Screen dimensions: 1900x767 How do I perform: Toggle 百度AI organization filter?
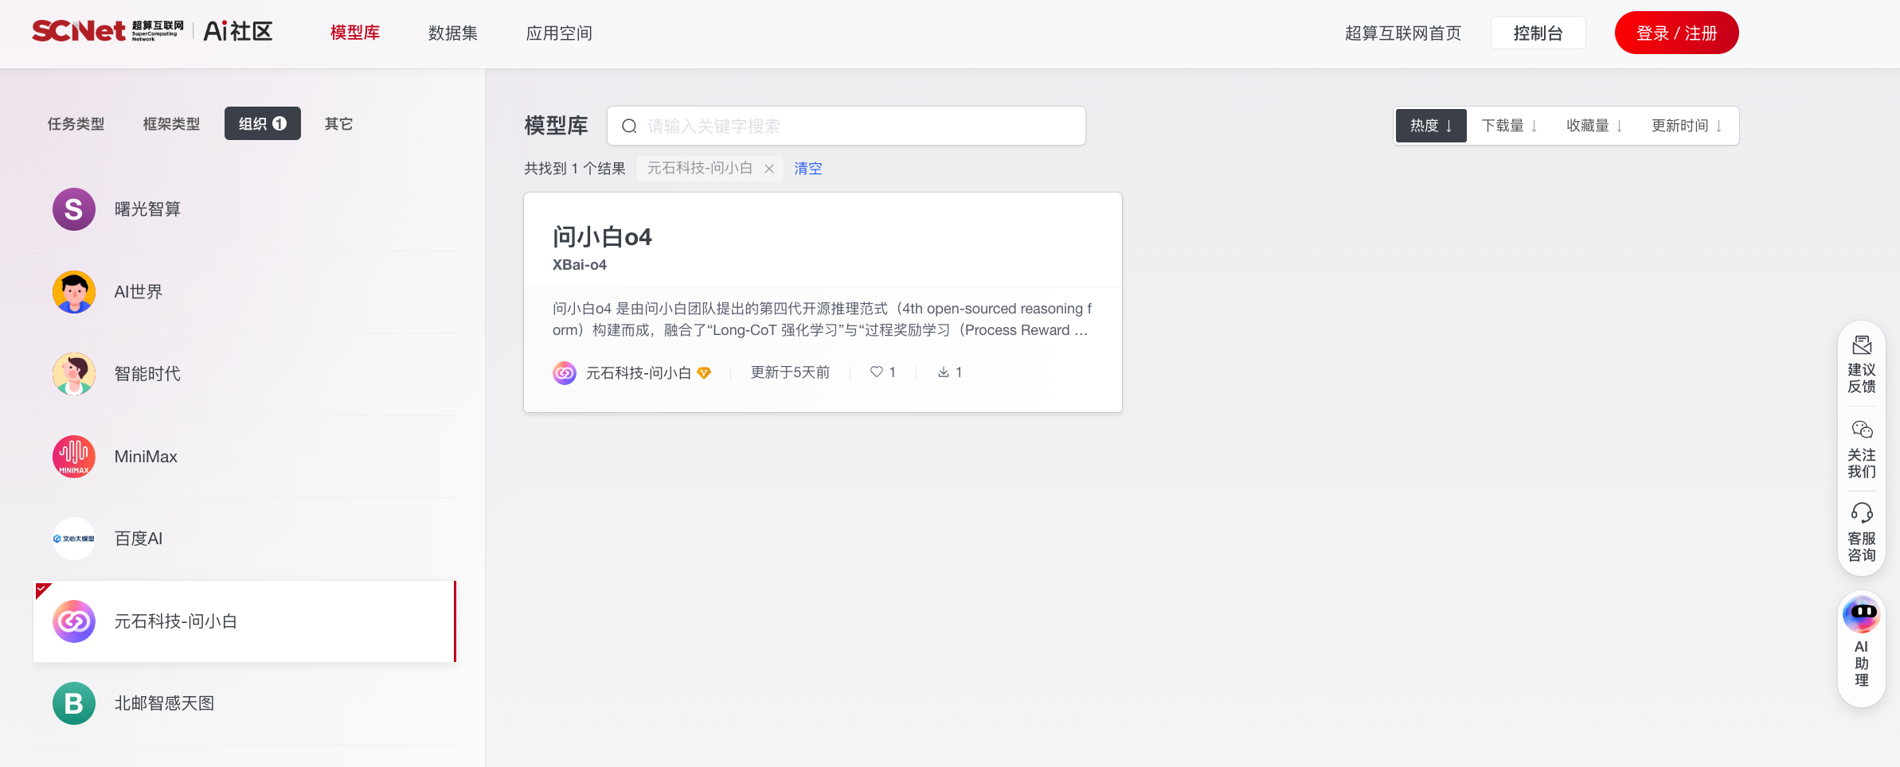[244, 539]
